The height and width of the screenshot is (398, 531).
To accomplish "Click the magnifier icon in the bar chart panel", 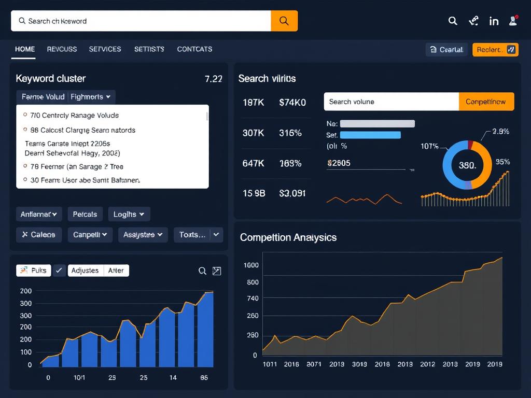I will 202,271.
